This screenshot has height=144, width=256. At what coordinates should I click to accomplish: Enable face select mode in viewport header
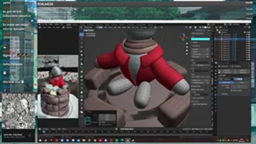102,27
